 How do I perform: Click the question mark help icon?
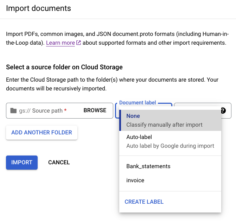(223, 110)
